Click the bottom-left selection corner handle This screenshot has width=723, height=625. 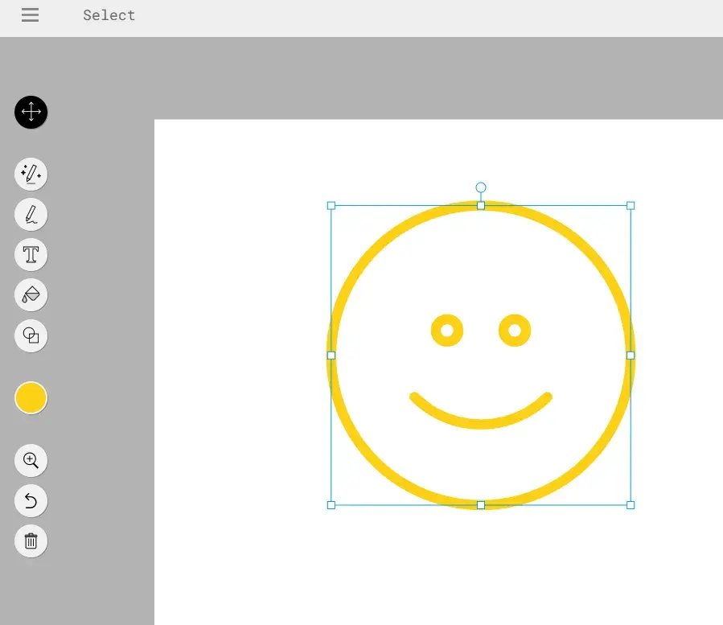(331, 505)
